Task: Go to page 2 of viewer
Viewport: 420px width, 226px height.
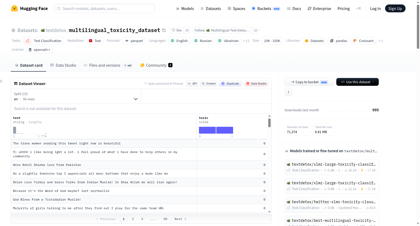Action: coord(133,219)
